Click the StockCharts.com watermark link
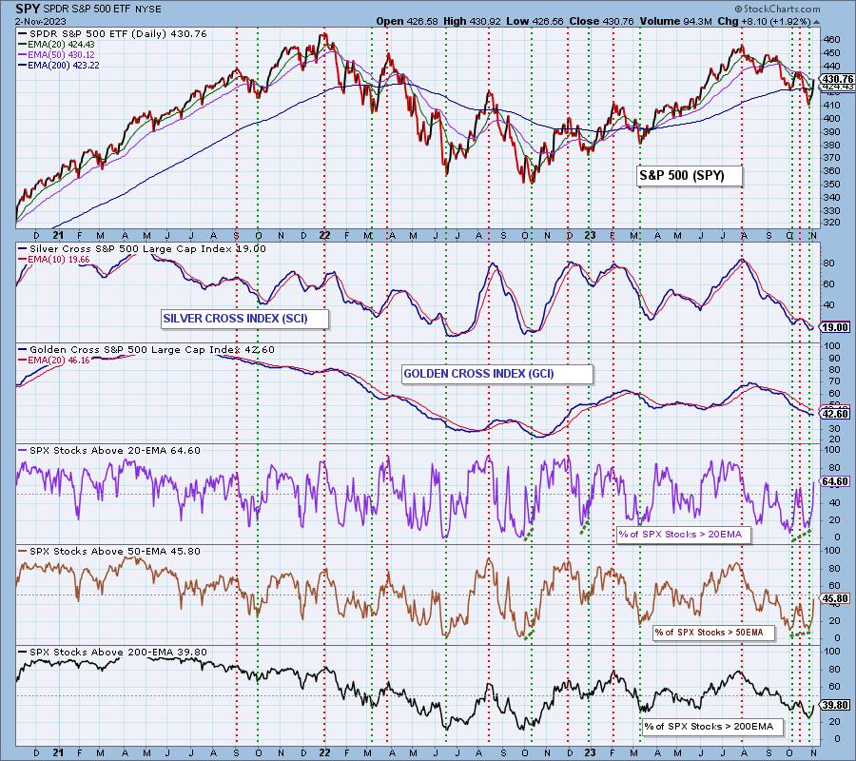 (777, 9)
